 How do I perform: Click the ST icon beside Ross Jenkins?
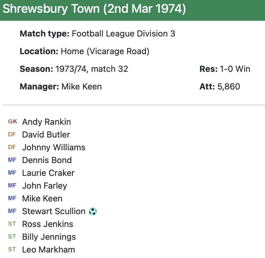coord(12,224)
